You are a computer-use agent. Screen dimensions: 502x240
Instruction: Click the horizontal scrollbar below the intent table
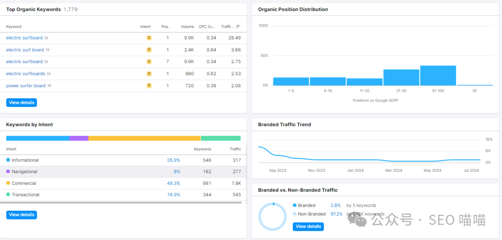tap(121, 202)
